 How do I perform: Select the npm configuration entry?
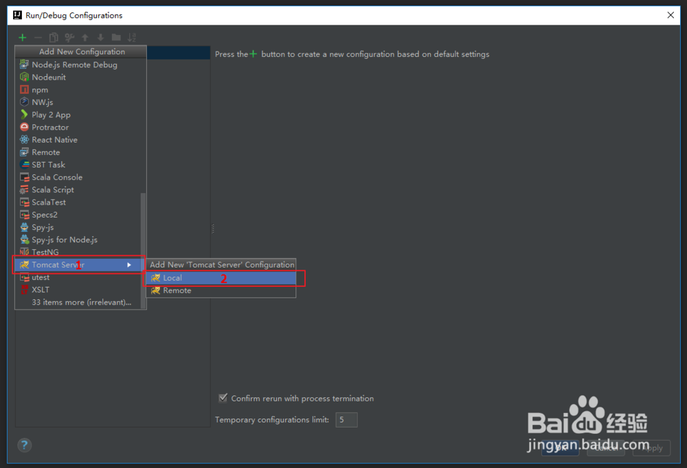click(80, 90)
